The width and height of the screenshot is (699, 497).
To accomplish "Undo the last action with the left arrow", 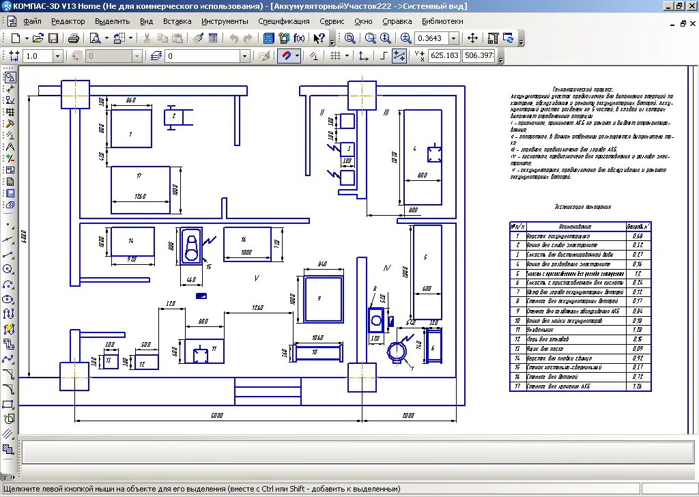I will 233,38.
